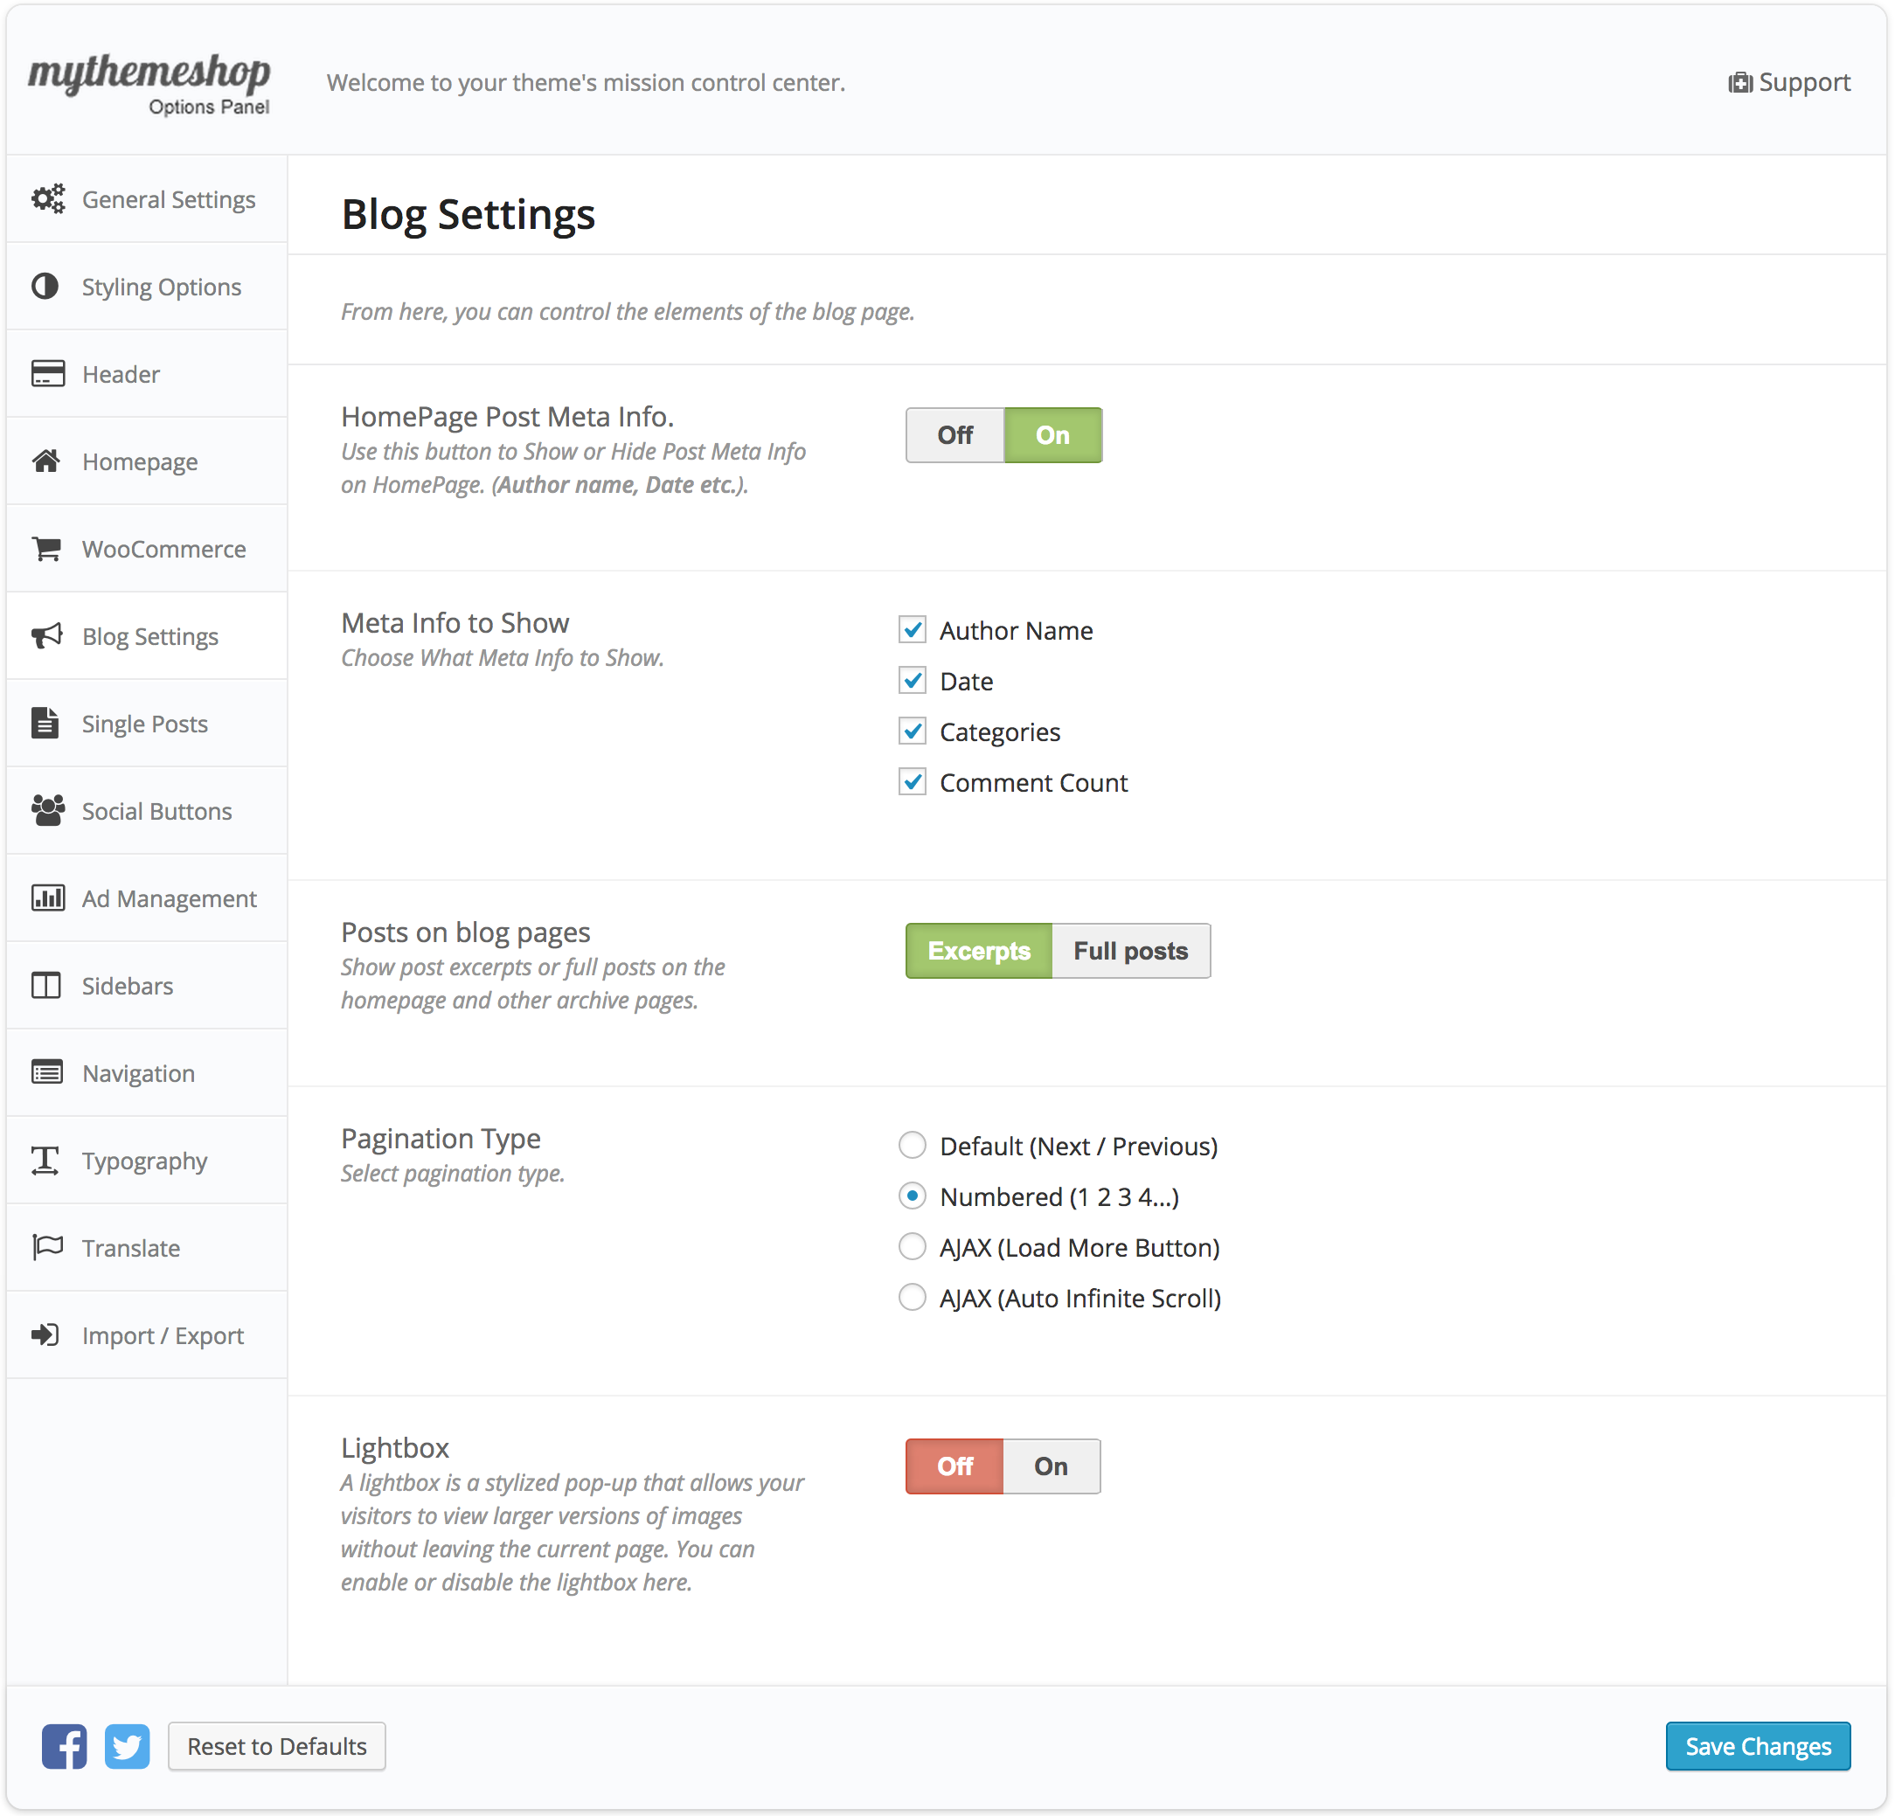
Task: Uncheck the Comment Count checkbox
Action: click(912, 782)
